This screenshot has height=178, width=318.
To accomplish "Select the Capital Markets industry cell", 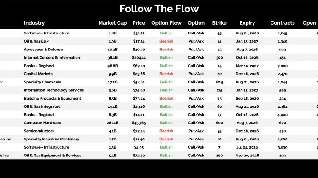I will coord(38,74).
